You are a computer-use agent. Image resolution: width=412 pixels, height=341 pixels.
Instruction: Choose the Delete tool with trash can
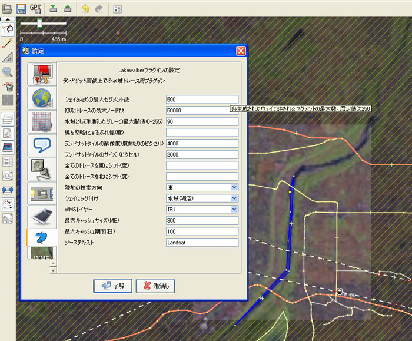point(8,86)
